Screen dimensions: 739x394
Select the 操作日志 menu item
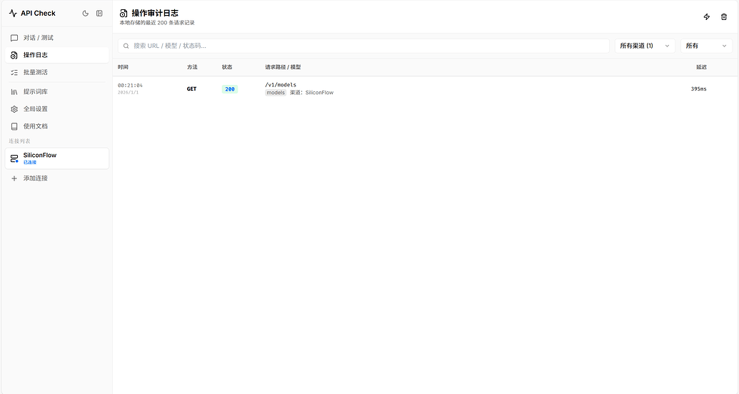(x=57, y=55)
